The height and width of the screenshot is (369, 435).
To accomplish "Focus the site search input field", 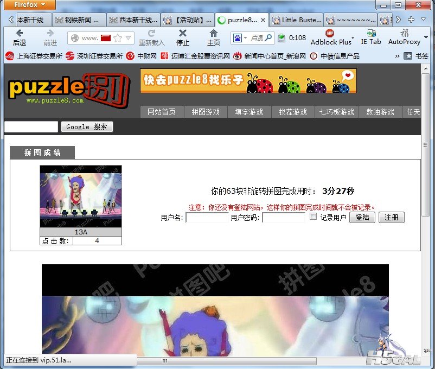I will [31, 127].
